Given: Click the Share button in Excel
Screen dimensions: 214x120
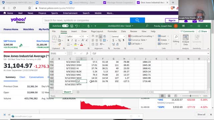Looking at the screenshot, I should 203,31.
